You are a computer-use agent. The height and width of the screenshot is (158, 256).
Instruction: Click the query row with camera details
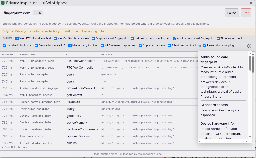(x=99, y=82)
